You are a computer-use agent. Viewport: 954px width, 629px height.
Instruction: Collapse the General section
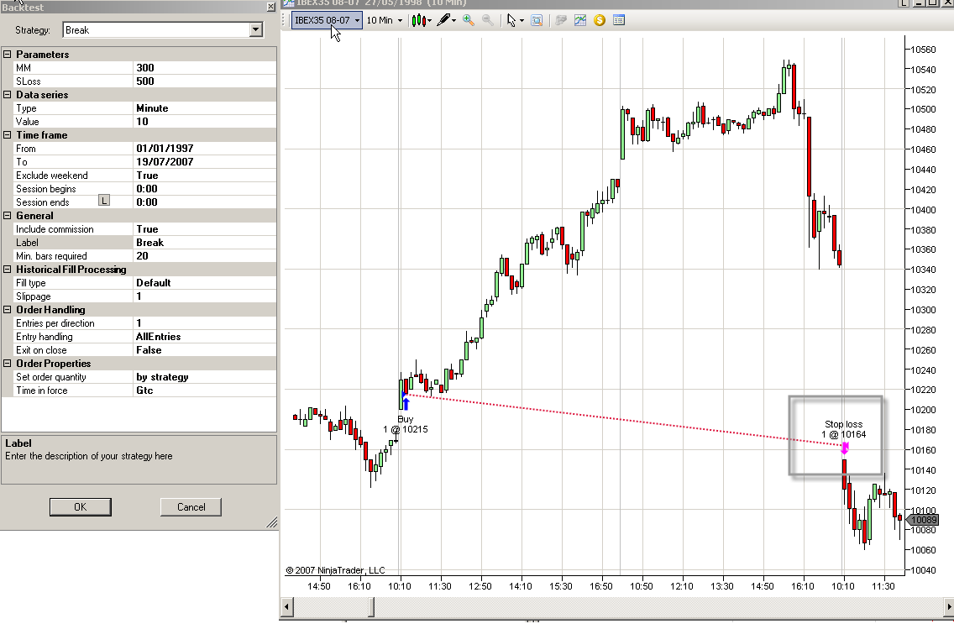[x=8, y=215]
